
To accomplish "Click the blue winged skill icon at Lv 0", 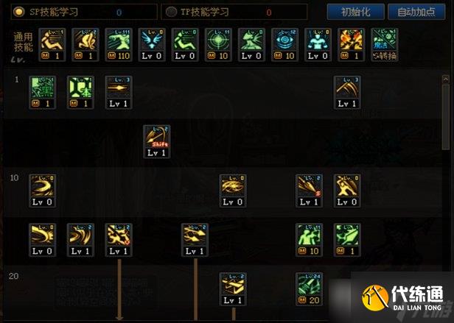I will coord(152,45).
